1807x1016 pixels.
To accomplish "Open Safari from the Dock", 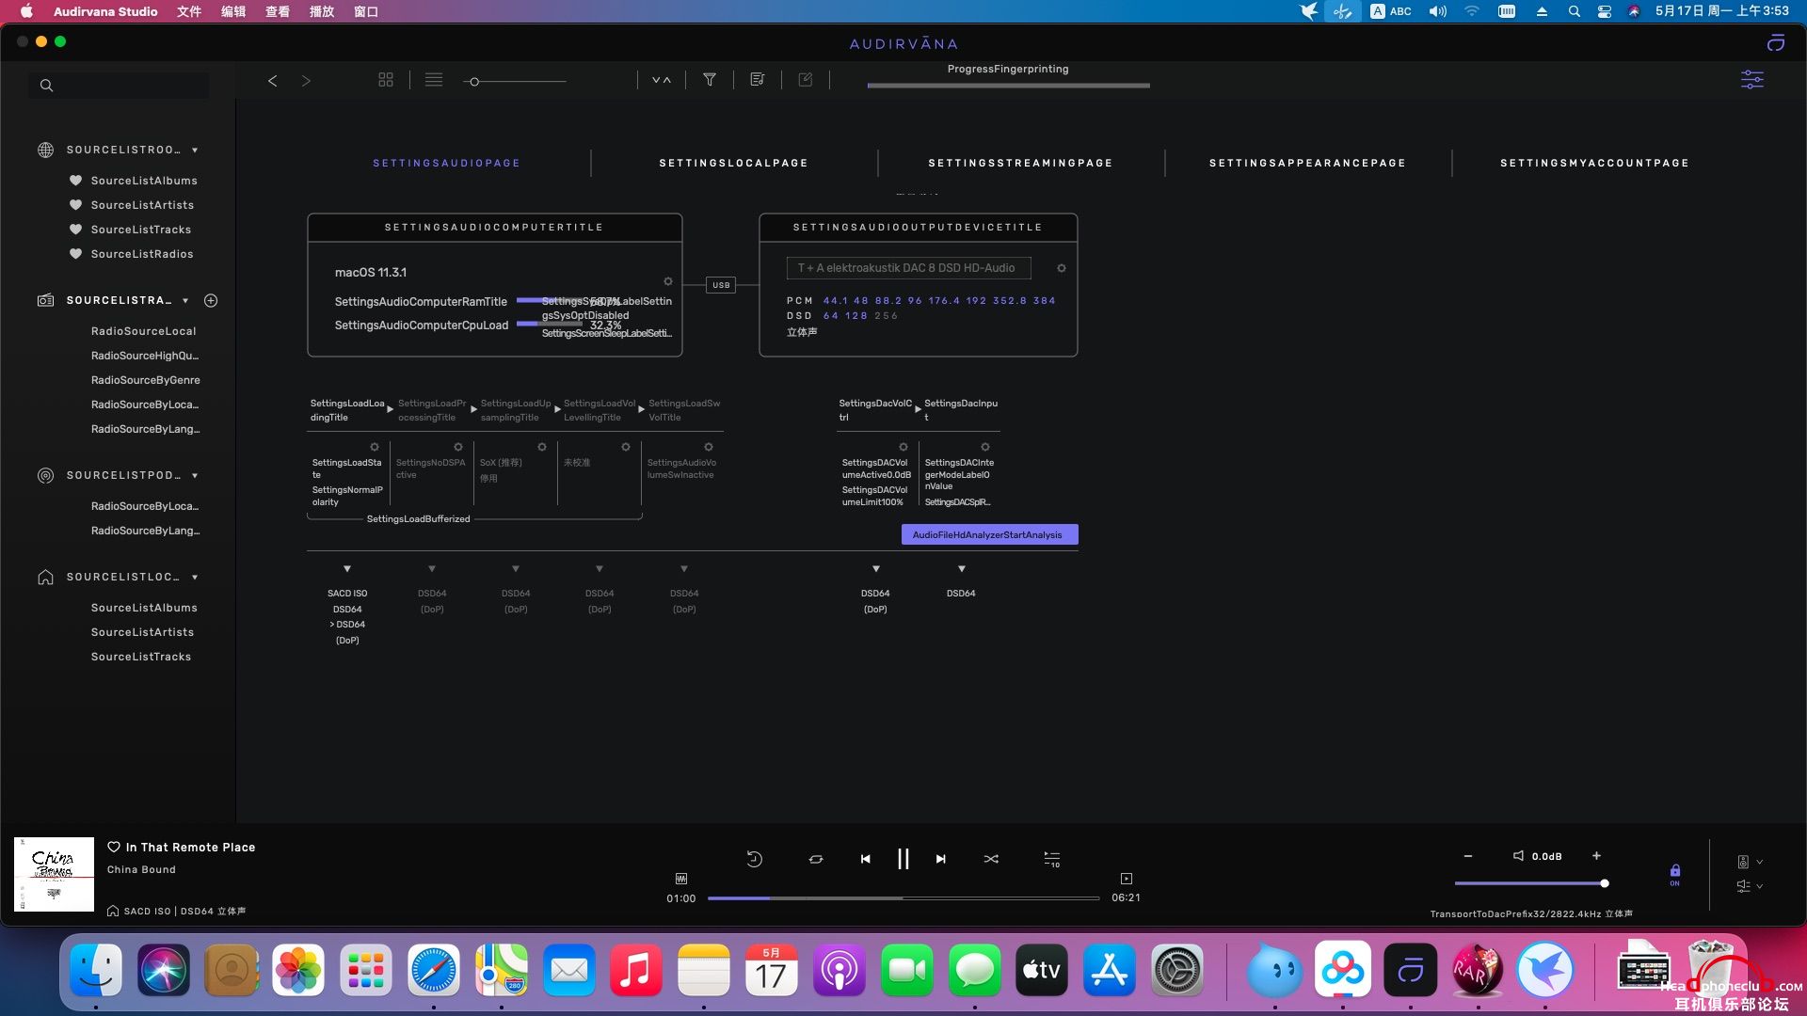I will (434, 971).
